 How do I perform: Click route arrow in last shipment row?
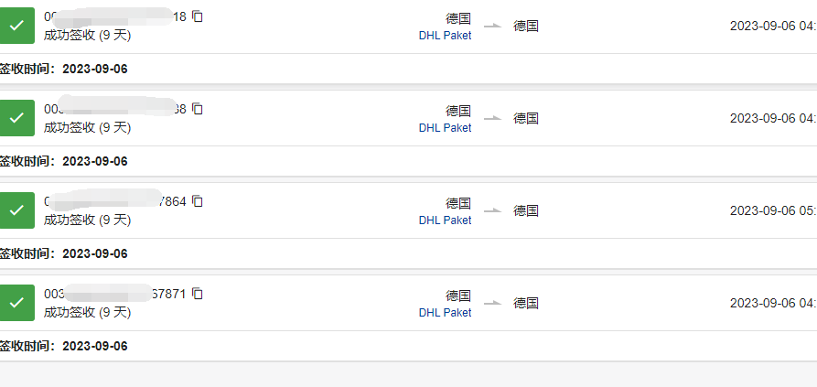[492, 303]
